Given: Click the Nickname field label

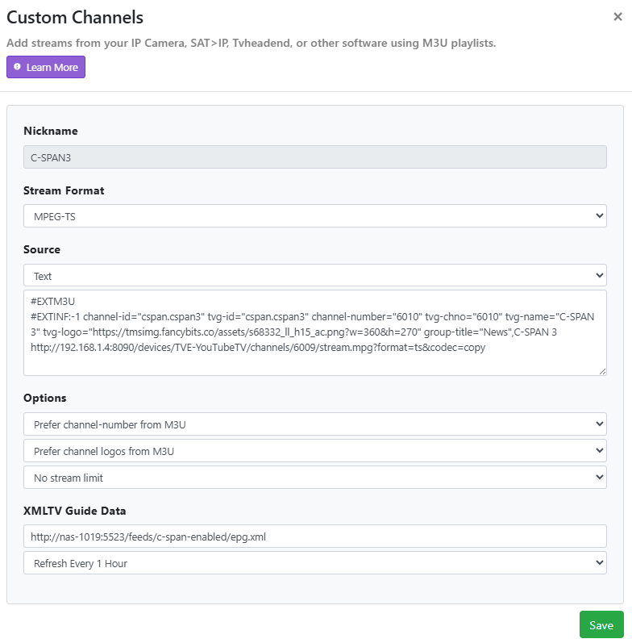Looking at the screenshot, I should [51, 131].
